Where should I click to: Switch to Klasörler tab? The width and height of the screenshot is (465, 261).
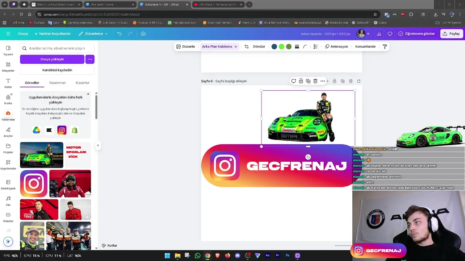pyautogui.click(x=82, y=83)
